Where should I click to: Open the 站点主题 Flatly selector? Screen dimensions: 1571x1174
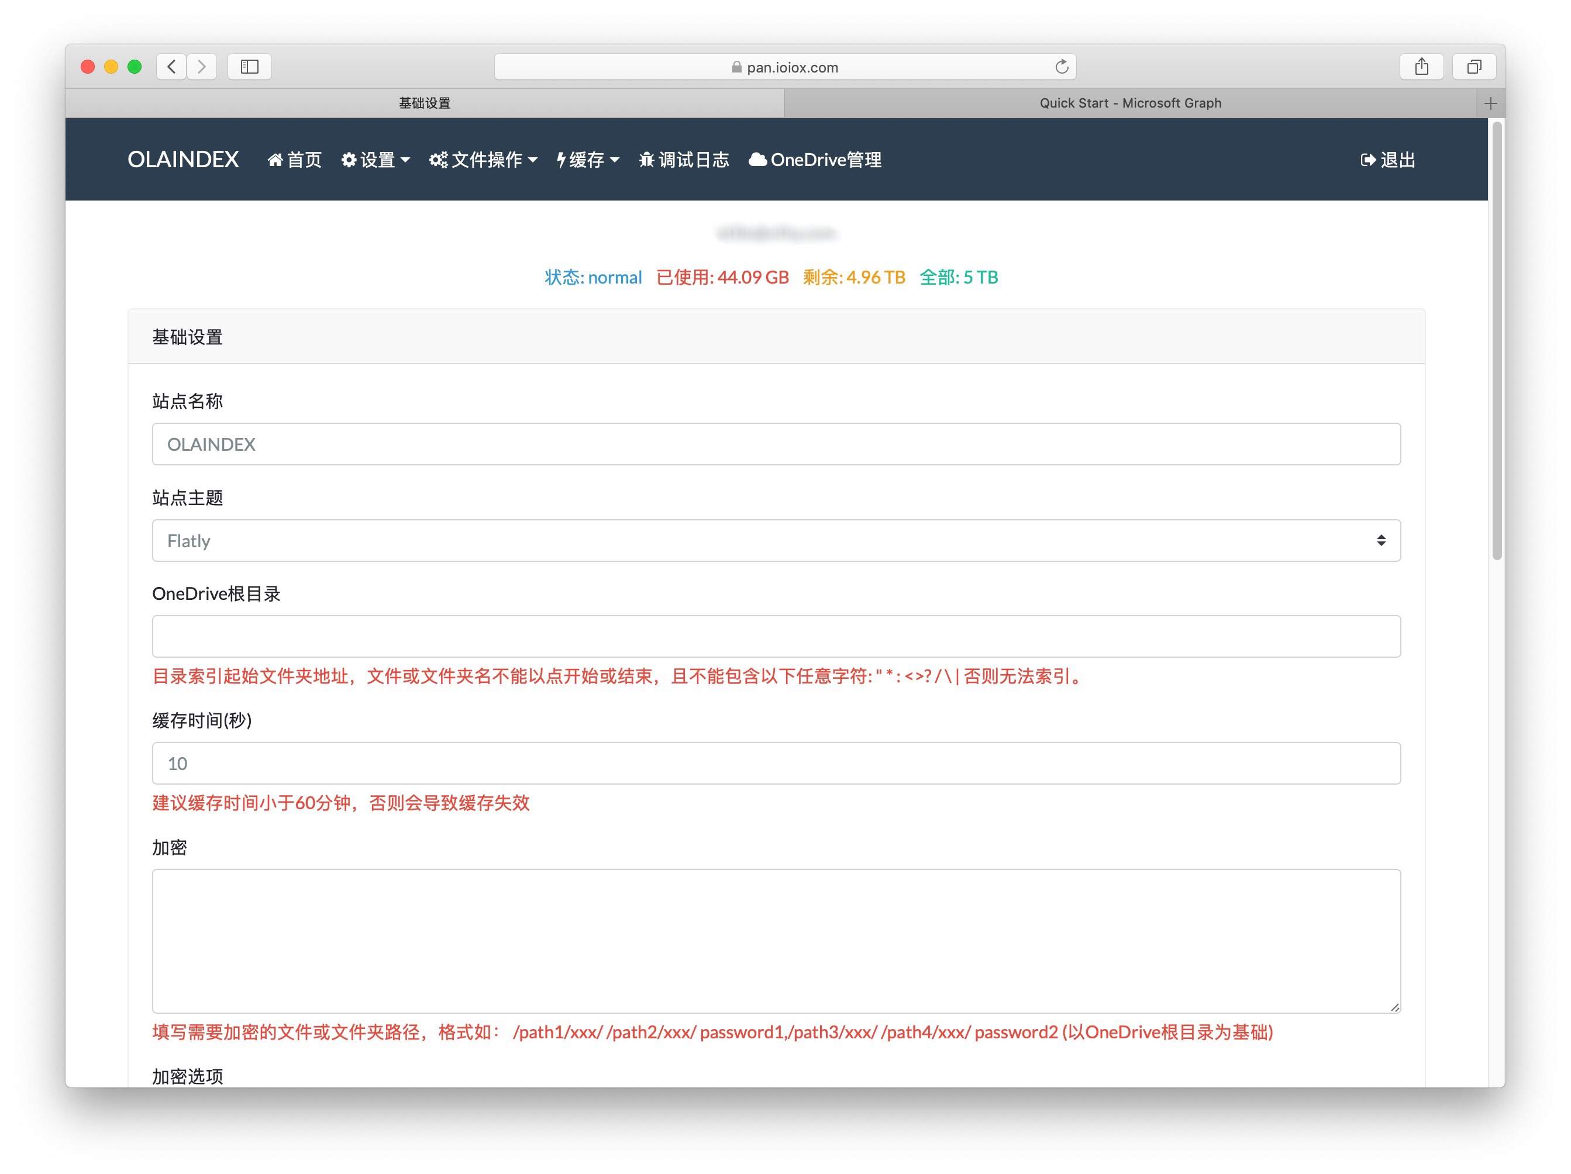point(776,541)
